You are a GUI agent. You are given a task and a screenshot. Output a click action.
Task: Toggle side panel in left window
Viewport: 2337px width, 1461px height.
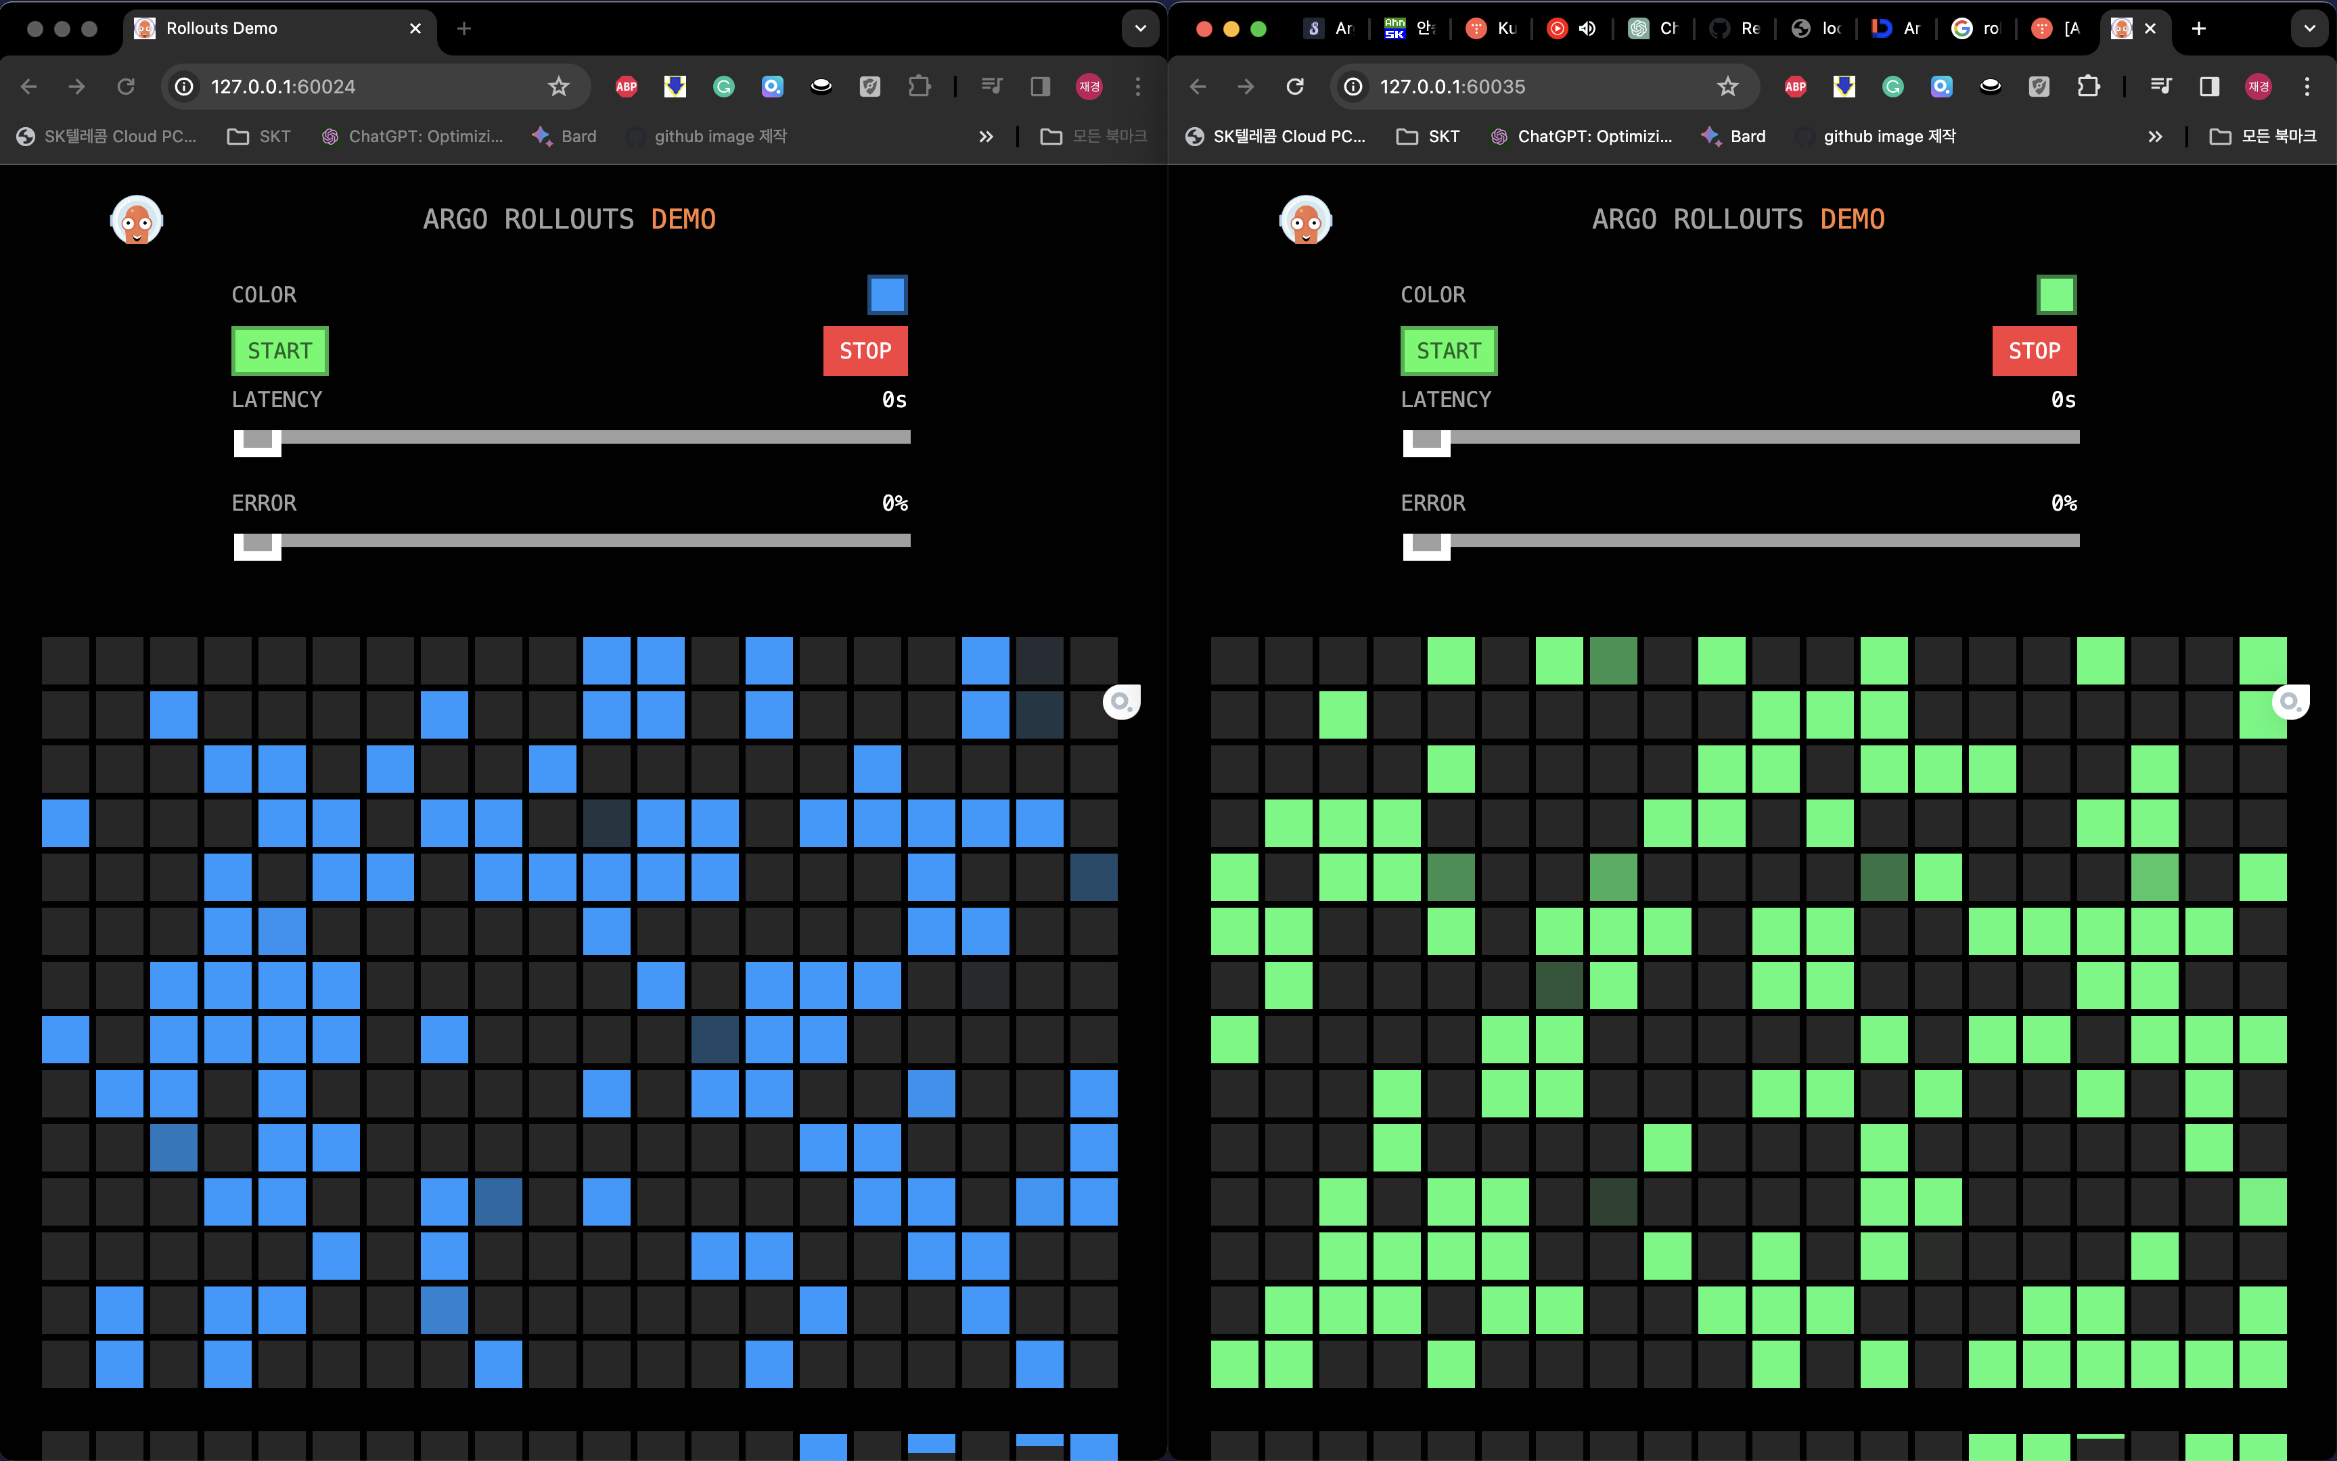(x=1041, y=87)
